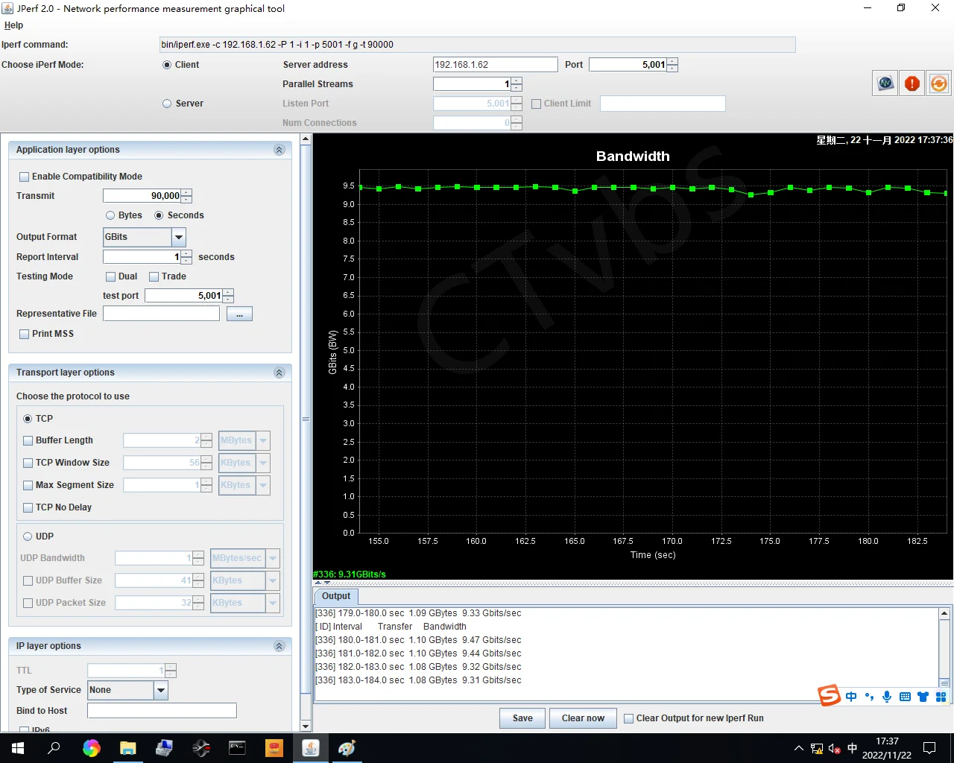Viewport: 954px width, 763px height.
Task: Show hidden system tray icons
Action: [x=799, y=748]
